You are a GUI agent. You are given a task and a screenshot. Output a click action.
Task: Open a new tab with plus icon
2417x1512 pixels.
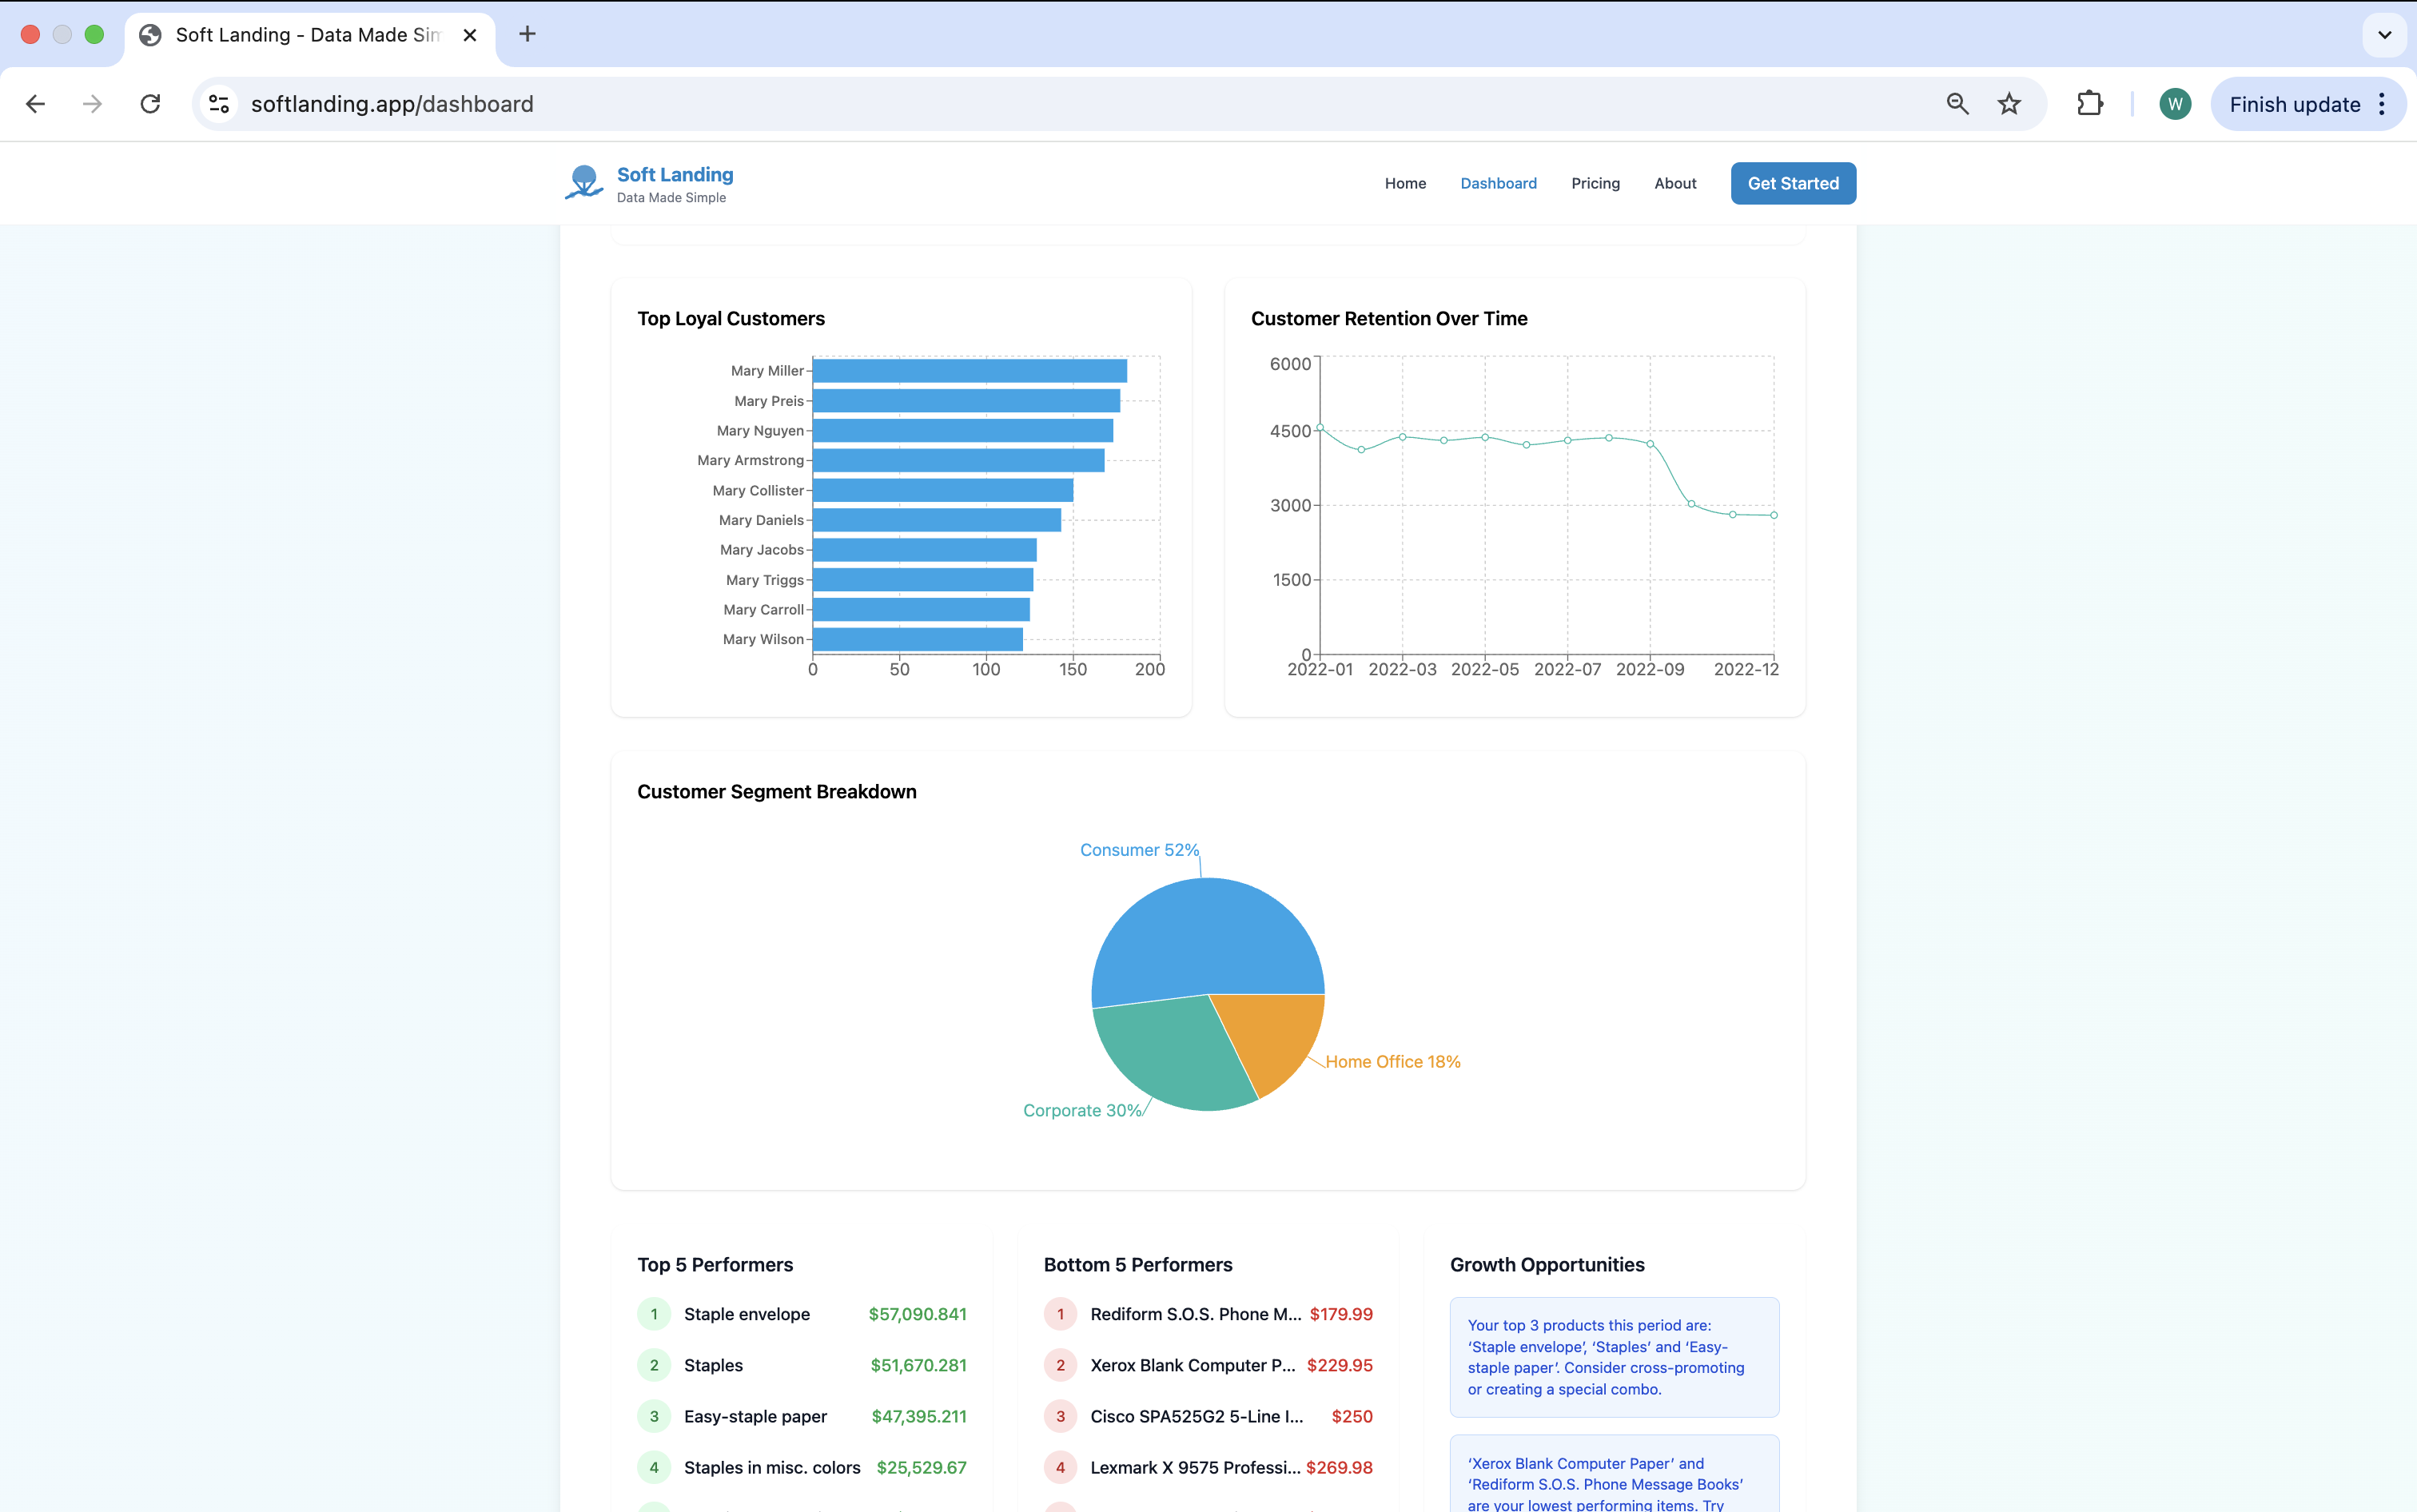pos(527,34)
